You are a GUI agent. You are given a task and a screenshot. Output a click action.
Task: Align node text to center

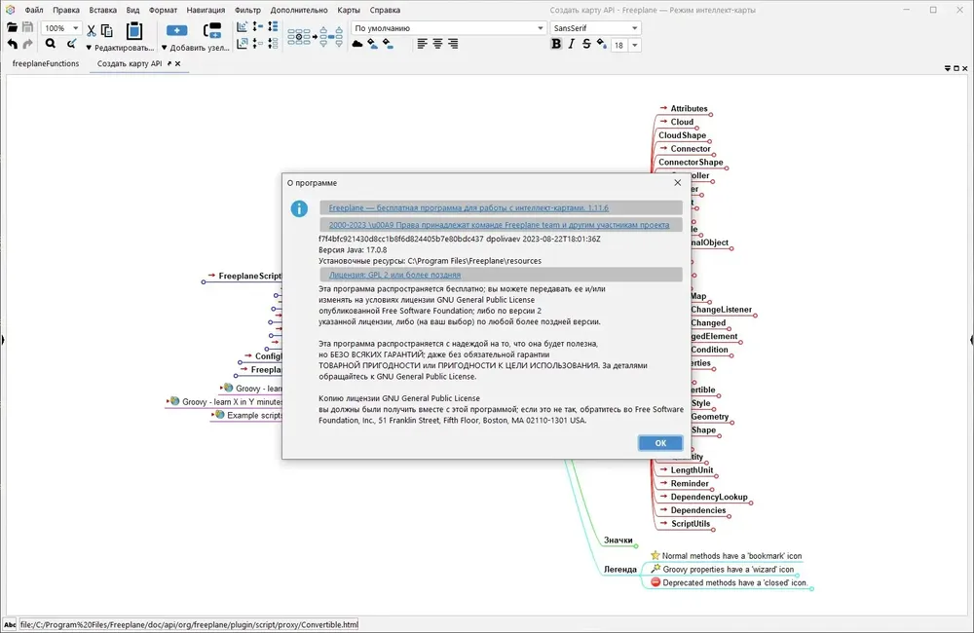438,44
